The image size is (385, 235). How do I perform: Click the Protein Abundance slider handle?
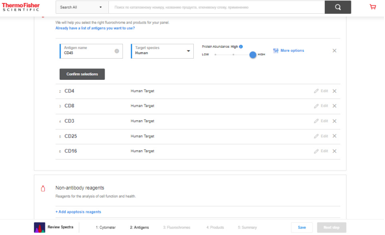pos(253,55)
